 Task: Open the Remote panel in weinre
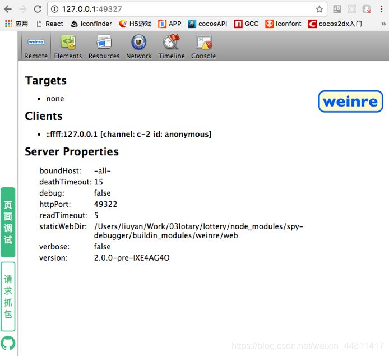[36, 47]
